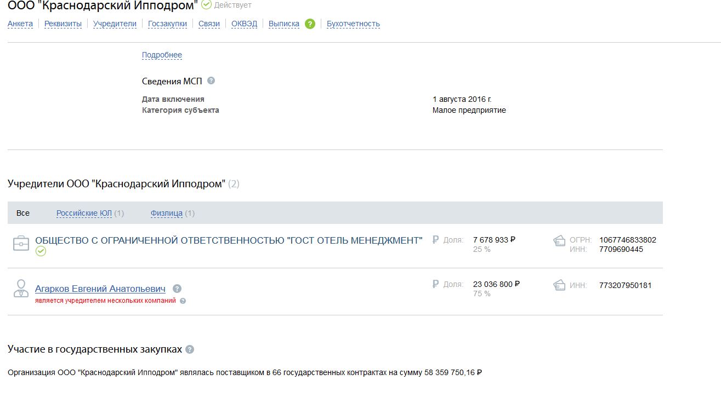
Task: Click help icon beside Участие в государственных закупках
Action: (190, 349)
